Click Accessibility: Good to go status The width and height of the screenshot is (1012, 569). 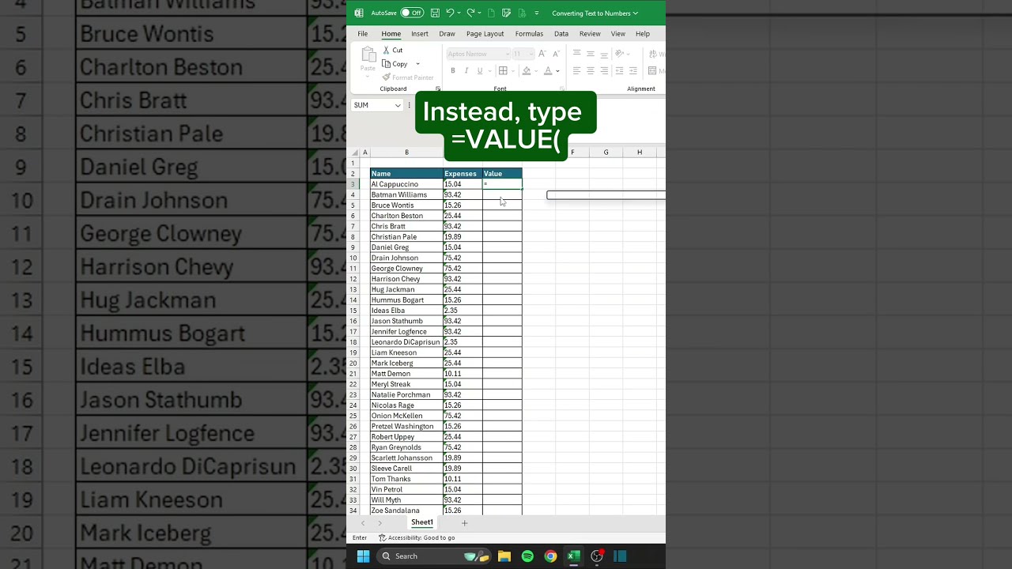coord(417,537)
